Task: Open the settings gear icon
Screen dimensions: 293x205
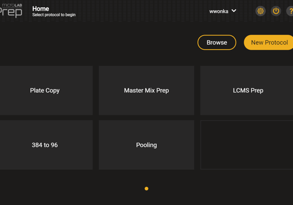Action: click(260, 11)
